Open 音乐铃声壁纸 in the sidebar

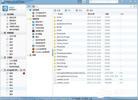pos(14,30)
